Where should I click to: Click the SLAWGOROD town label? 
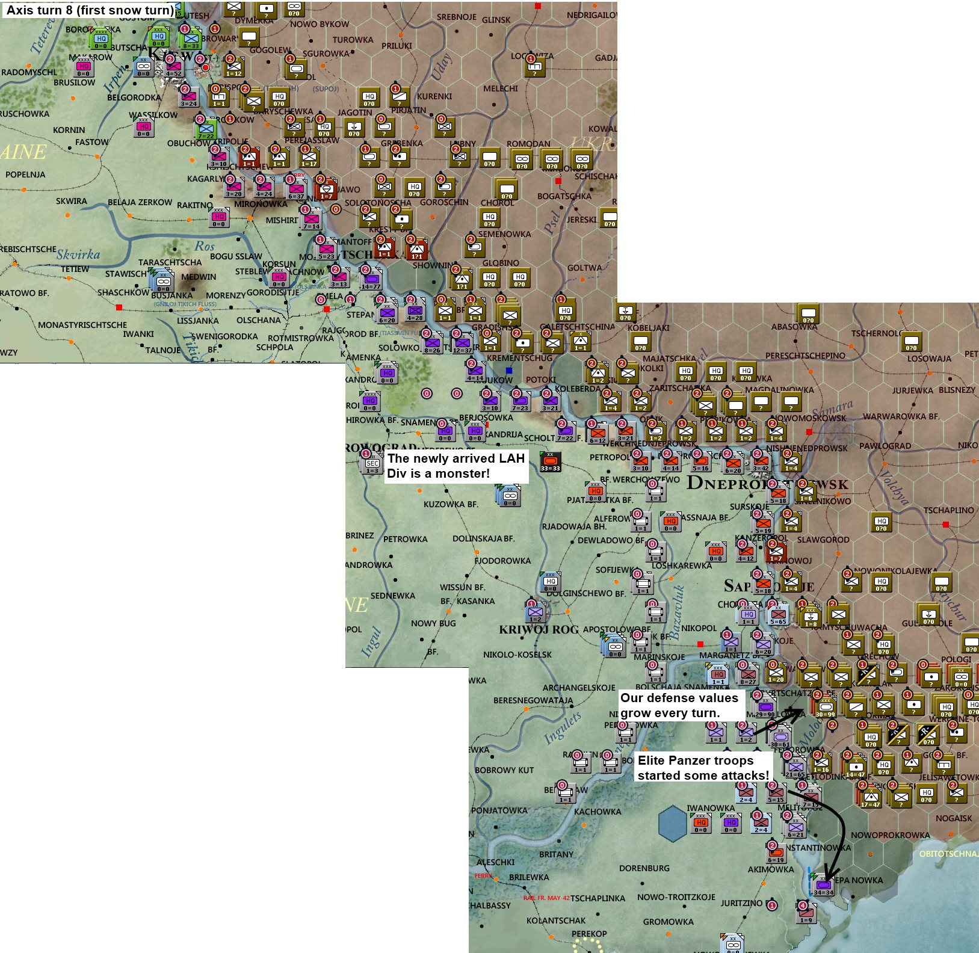coord(823,540)
